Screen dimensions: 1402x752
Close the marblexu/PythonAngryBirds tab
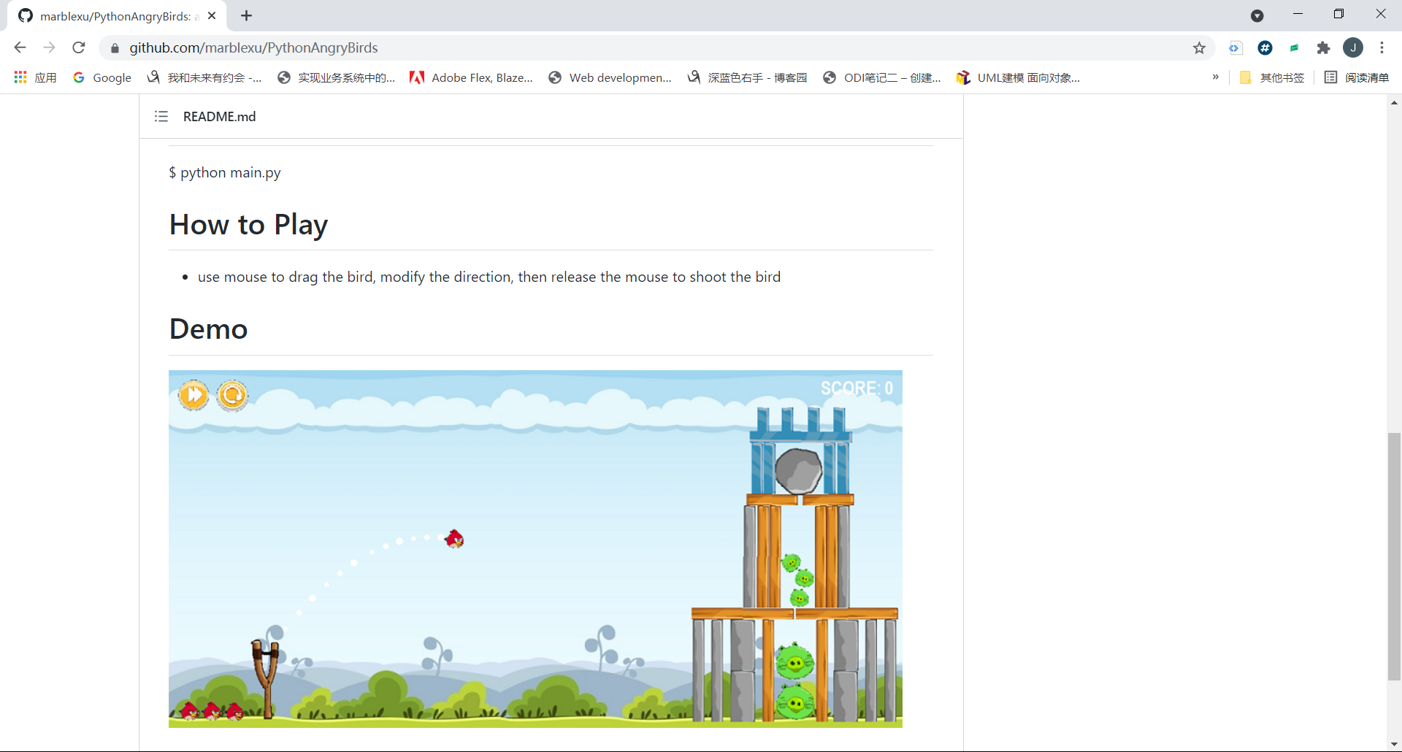pyautogui.click(x=212, y=15)
